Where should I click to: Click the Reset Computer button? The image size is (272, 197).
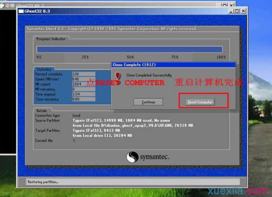click(200, 102)
